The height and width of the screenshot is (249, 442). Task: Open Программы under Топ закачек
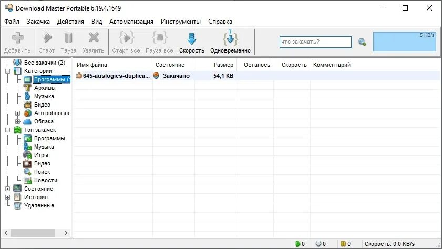tap(49, 138)
